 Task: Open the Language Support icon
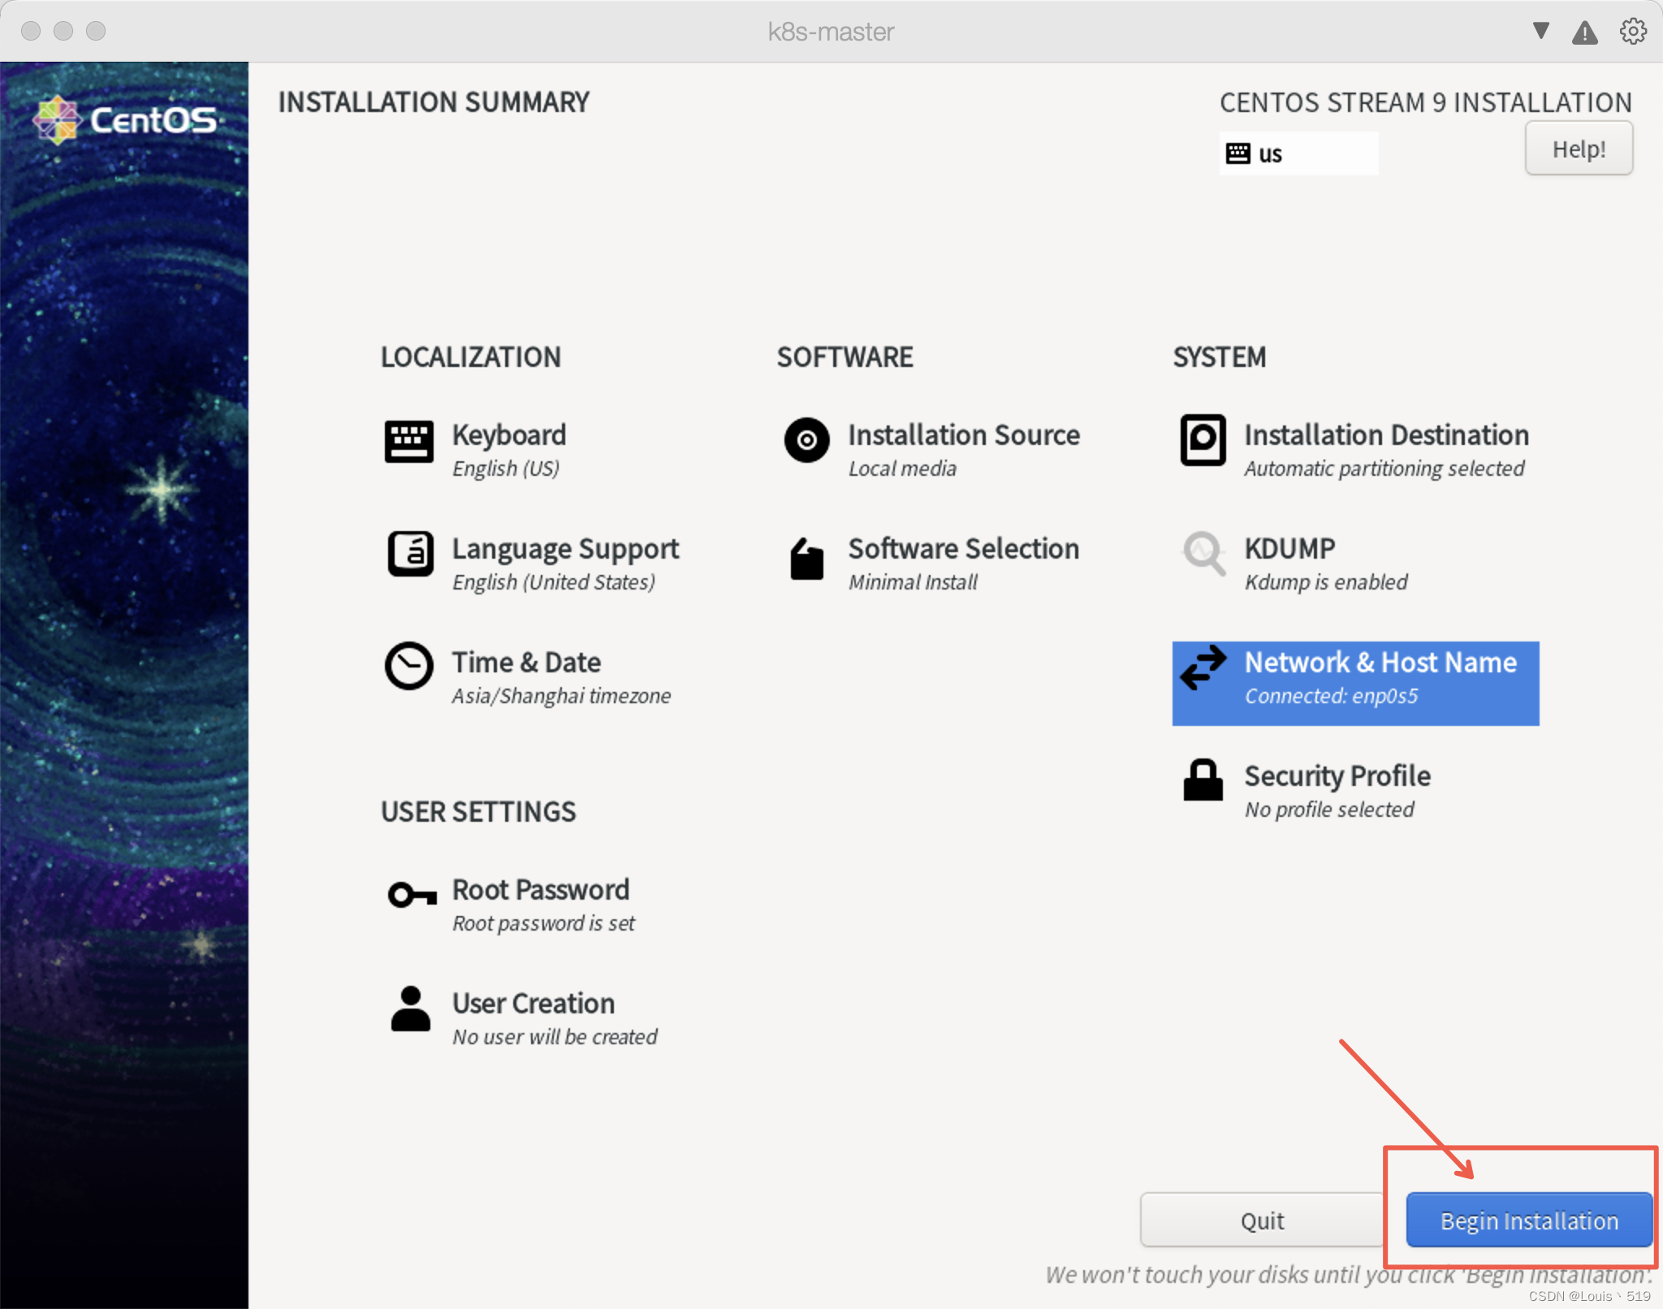pyautogui.click(x=410, y=554)
